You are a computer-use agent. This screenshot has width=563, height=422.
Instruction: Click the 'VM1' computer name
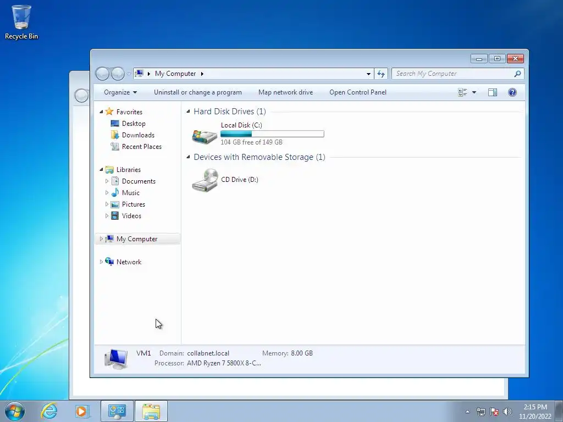[x=143, y=353]
